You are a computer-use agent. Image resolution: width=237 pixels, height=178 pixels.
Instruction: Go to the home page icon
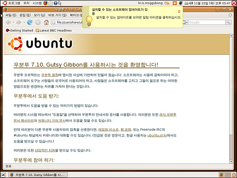pyautogui.click(x=46, y=23)
